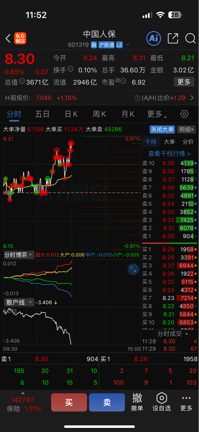Viewport: 199px width, 432px height.
Task: Go back with the left arrow
Action: point(8,38)
